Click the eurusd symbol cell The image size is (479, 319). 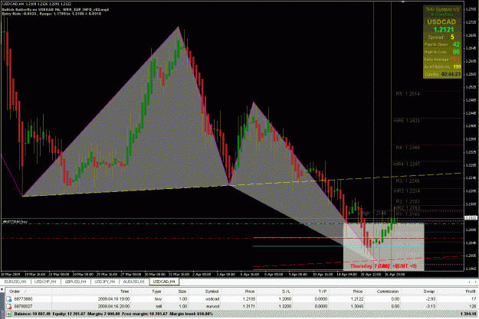click(212, 306)
